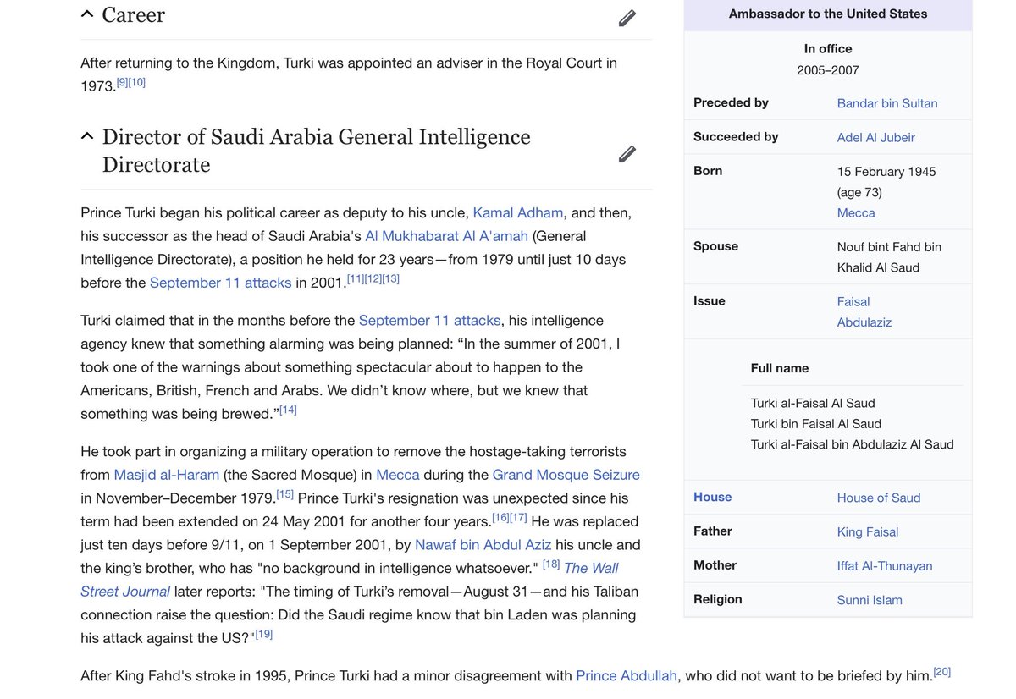Click the 2005–2007 term dates
1016x699 pixels.
(x=828, y=70)
